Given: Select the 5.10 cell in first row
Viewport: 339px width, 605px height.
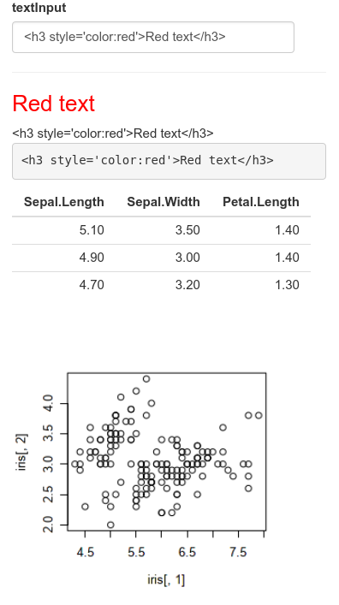Looking at the screenshot, I should (x=92, y=230).
